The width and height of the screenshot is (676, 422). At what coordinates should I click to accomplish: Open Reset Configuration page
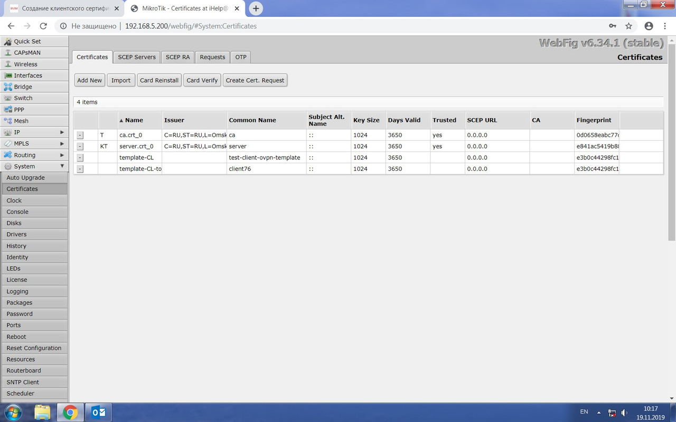tap(34, 348)
